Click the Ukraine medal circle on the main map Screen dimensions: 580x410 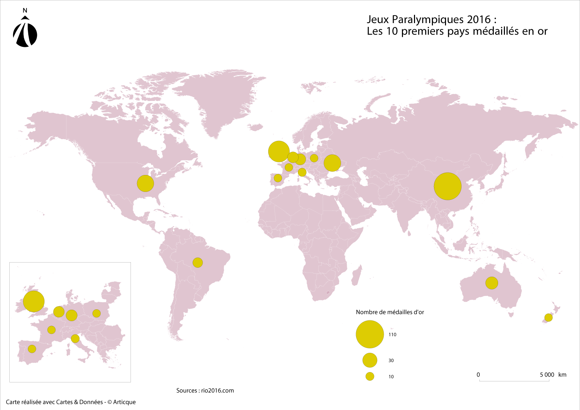coord(332,163)
